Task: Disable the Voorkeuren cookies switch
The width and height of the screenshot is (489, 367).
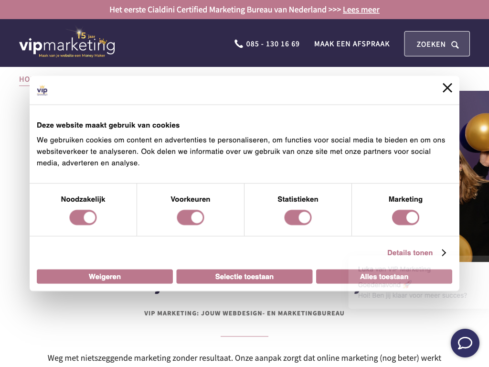Action: coord(191,218)
